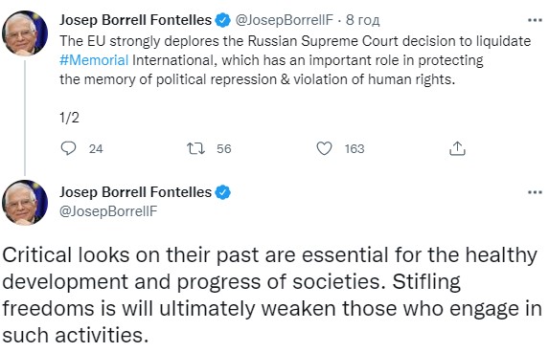Click the retweet count 56
This screenshot has width=549, height=352.
(224, 149)
